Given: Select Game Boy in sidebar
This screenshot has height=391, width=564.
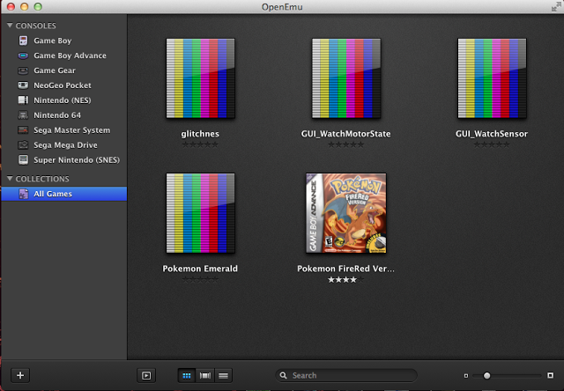Looking at the screenshot, I should [53, 41].
